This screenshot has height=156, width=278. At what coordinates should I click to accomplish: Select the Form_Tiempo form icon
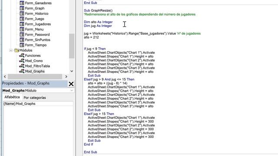pos(22,45)
